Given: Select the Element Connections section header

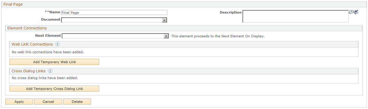Looking at the screenshot, I should point(184,28).
